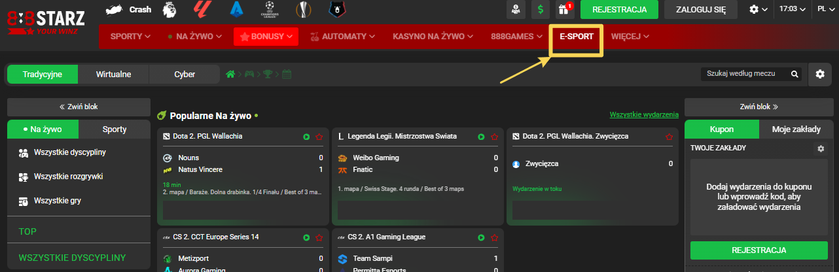Toggle favorite on Dota 2 Zwycięzca card
Screen dimensions: 839x272
pos(668,137)
